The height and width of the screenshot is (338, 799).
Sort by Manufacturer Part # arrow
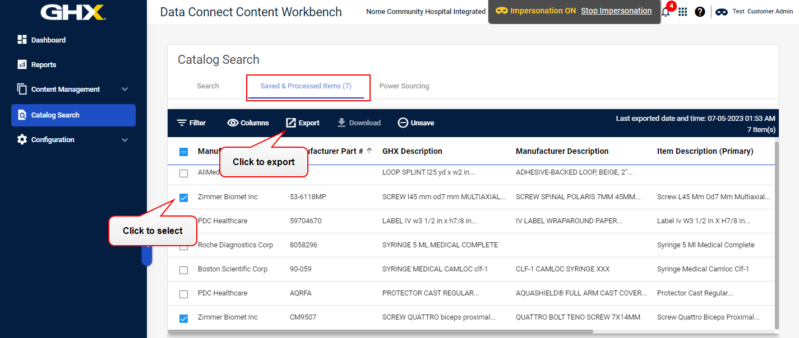pyautogui.click(x=370, y=151)
